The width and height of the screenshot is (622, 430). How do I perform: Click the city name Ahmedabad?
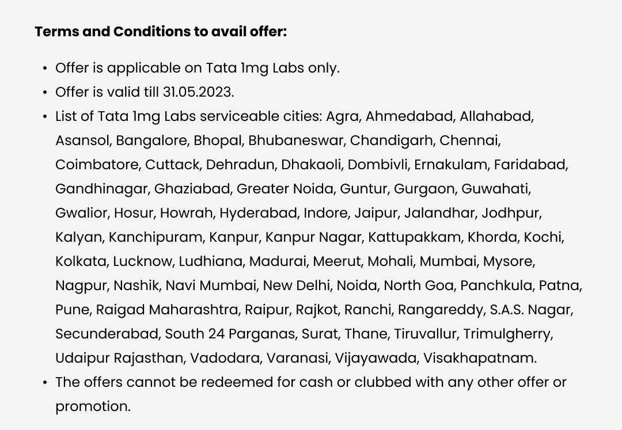(x=409, y=116)
